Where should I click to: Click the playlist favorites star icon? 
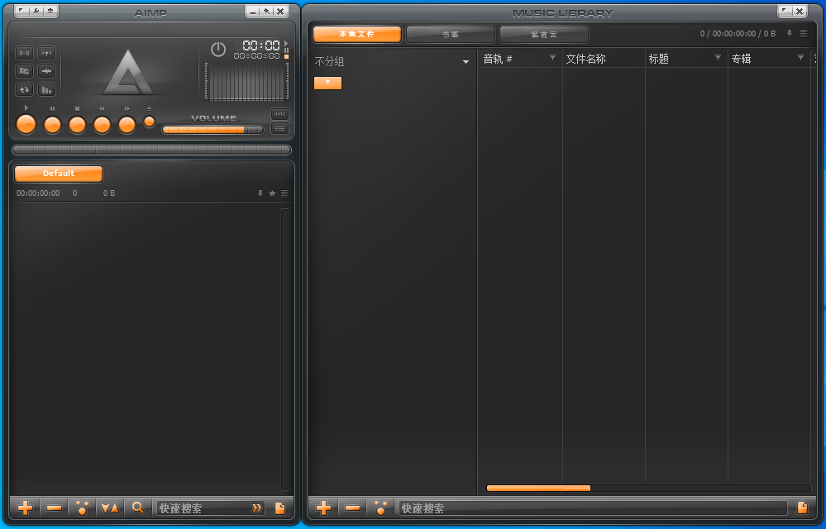pos(272,193)
